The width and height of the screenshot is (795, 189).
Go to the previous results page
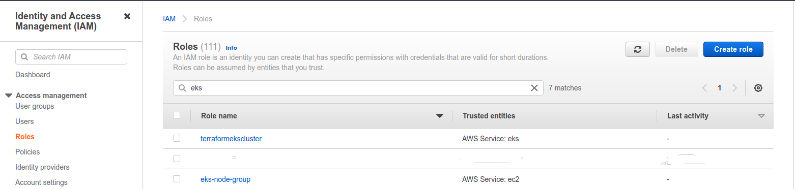tap(705, 88)
